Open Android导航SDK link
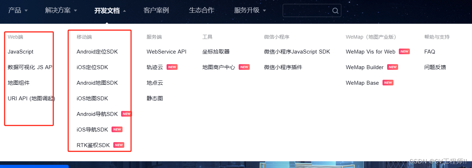 [x=97, y=114]
